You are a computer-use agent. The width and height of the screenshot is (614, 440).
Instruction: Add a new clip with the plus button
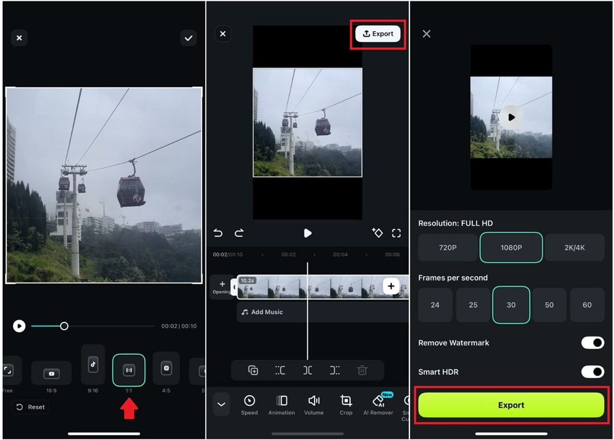point(391,287)
